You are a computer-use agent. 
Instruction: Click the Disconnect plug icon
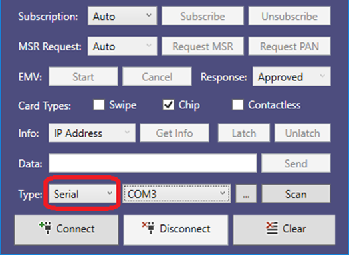click(148, 228)
